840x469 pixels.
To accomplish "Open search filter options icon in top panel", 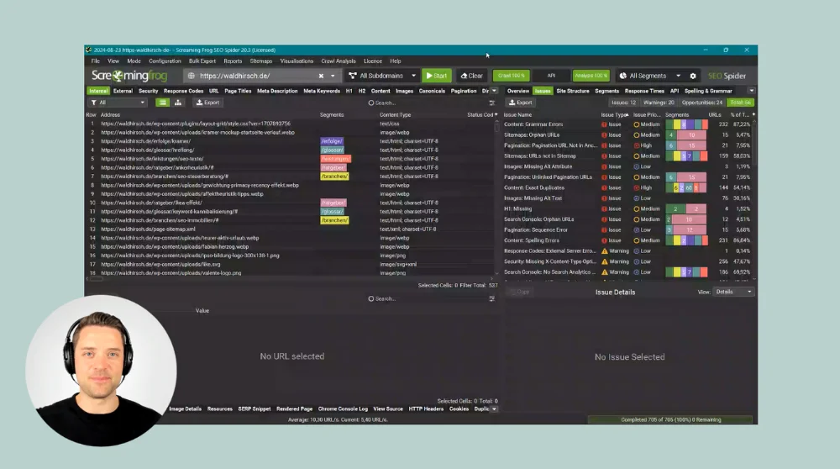I will point(491,103).
